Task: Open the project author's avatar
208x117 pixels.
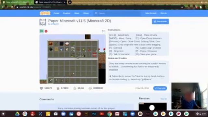Action: coord(43,22)
